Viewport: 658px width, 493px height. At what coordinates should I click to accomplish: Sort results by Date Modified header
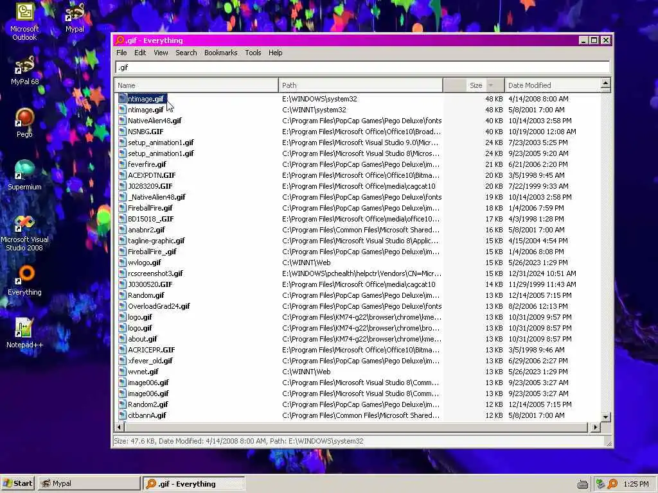[x=553, y=85]
